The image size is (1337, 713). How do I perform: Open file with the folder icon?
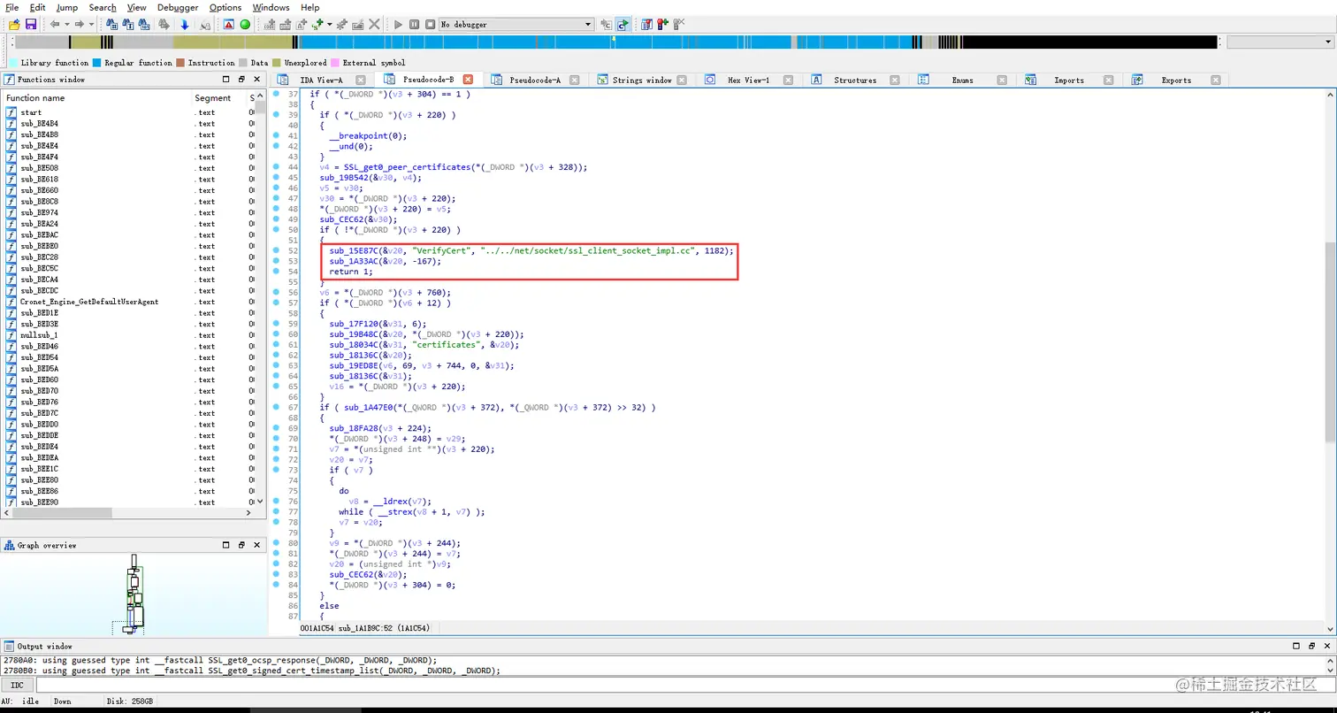coord(14,25)
